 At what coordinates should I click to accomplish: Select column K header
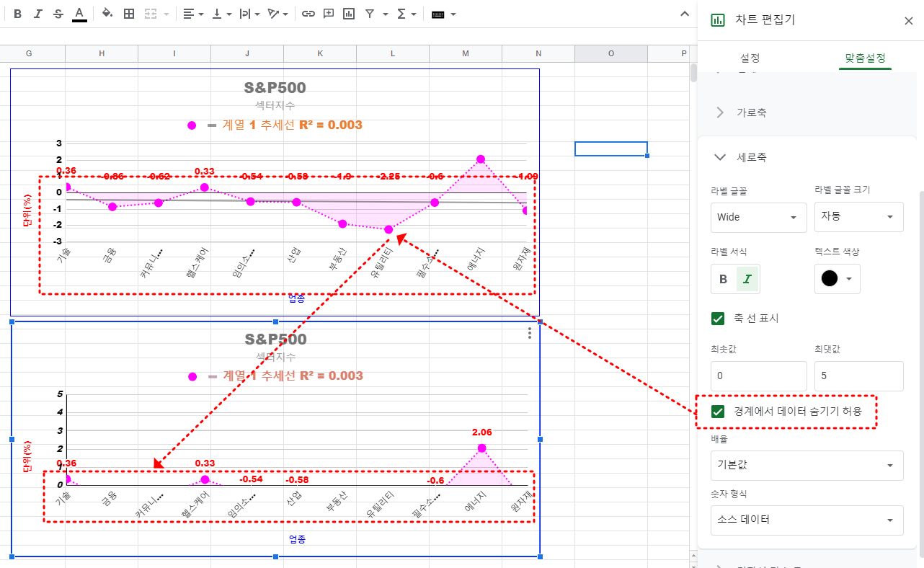tap(320, 53)
